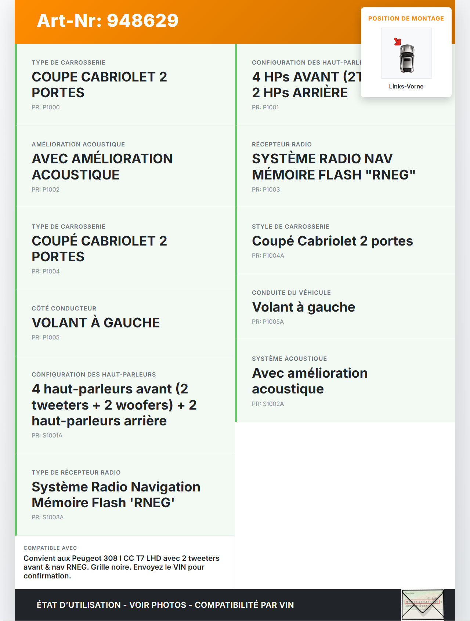
Task: Click the Position de Montage title
Action: click(x=406, y=18)
